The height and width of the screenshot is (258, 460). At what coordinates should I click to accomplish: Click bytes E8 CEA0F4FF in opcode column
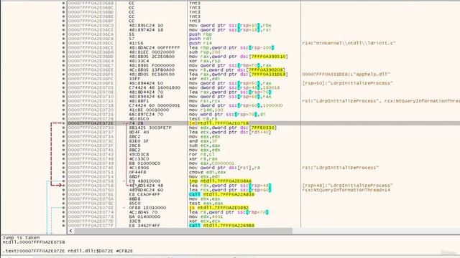click(144, 194)
